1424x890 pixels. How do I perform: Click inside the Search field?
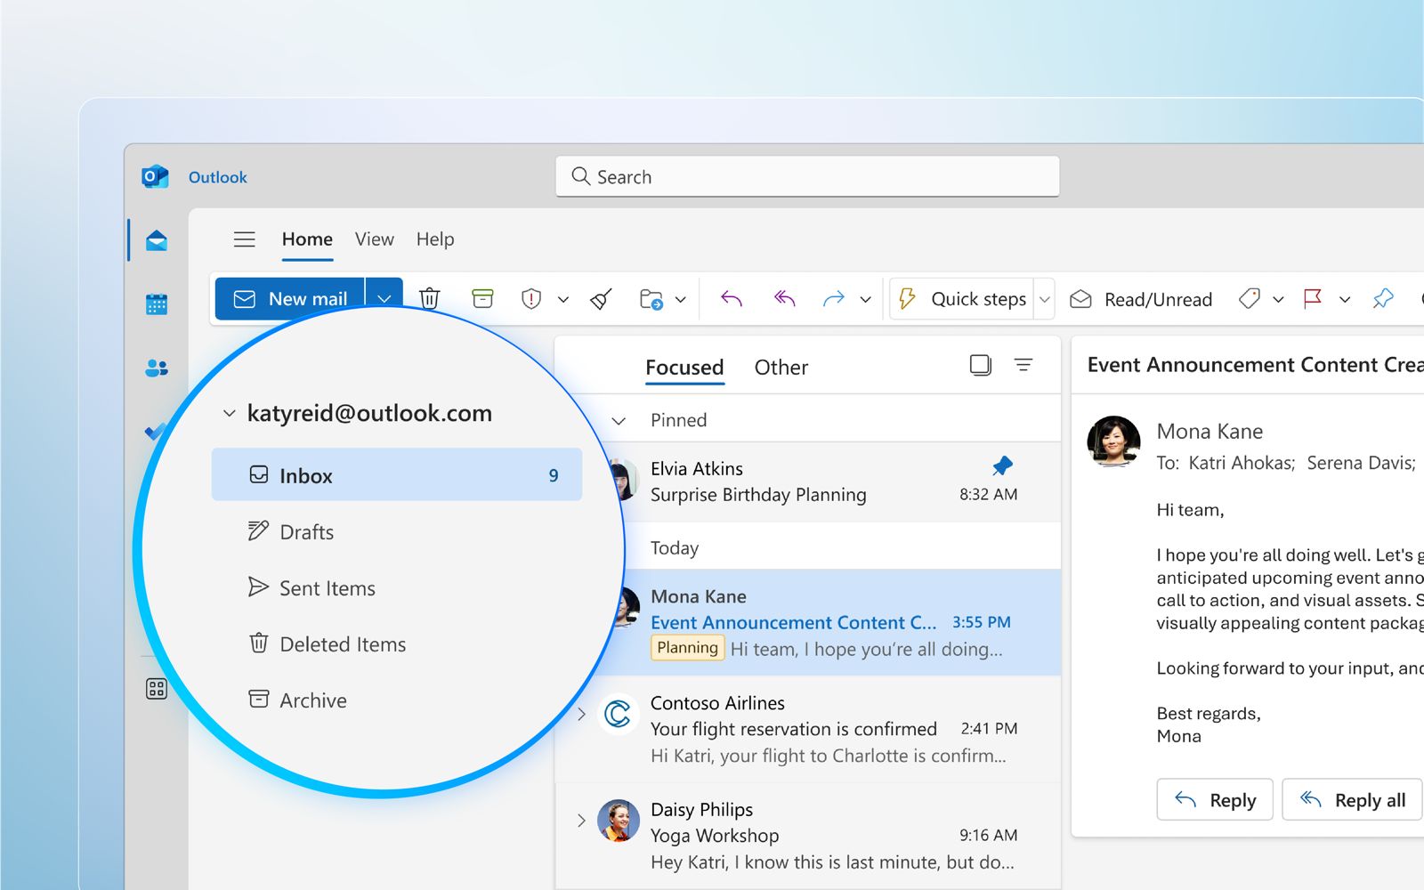click(805, 176)
